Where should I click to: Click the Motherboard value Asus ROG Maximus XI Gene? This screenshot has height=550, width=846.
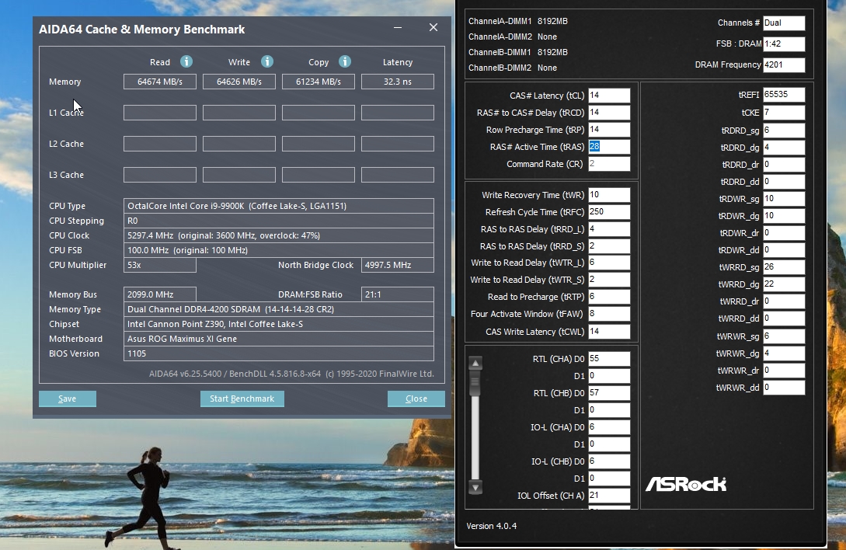tap(278, 339)
